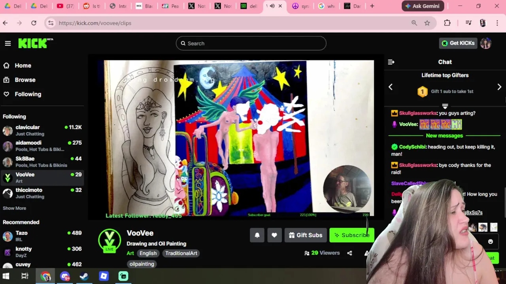This screenshot has height=284, width=506.
Task: Open Discord from the taskbar
Action: (x=65, y=276)
